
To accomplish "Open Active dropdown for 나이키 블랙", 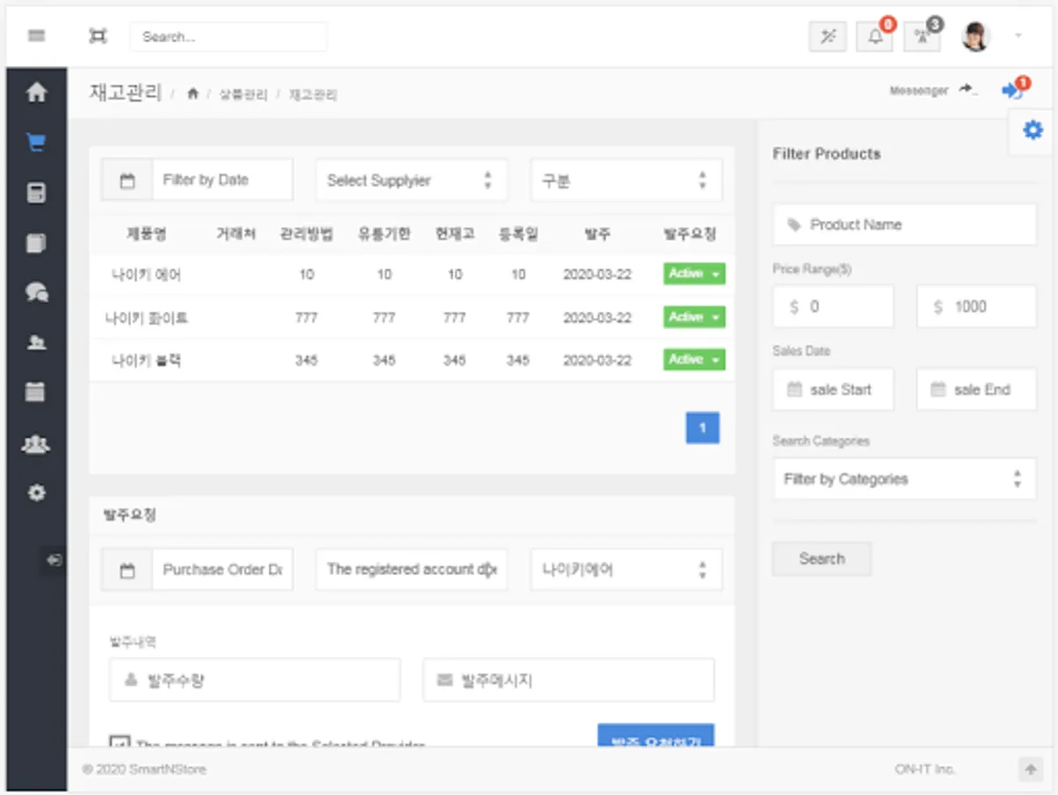I will point(694,359).
